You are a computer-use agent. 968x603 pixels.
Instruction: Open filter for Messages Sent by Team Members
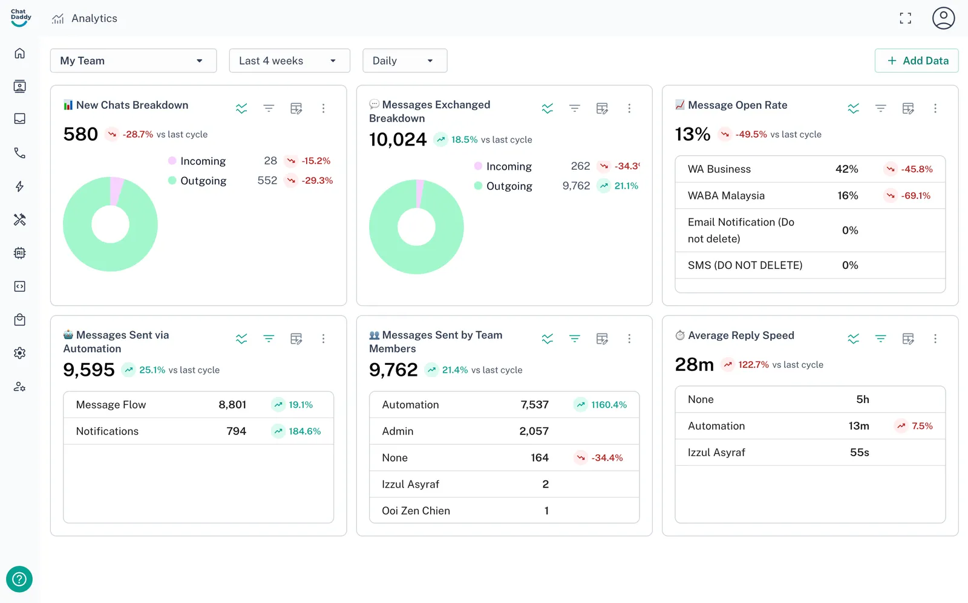(574, 338)
